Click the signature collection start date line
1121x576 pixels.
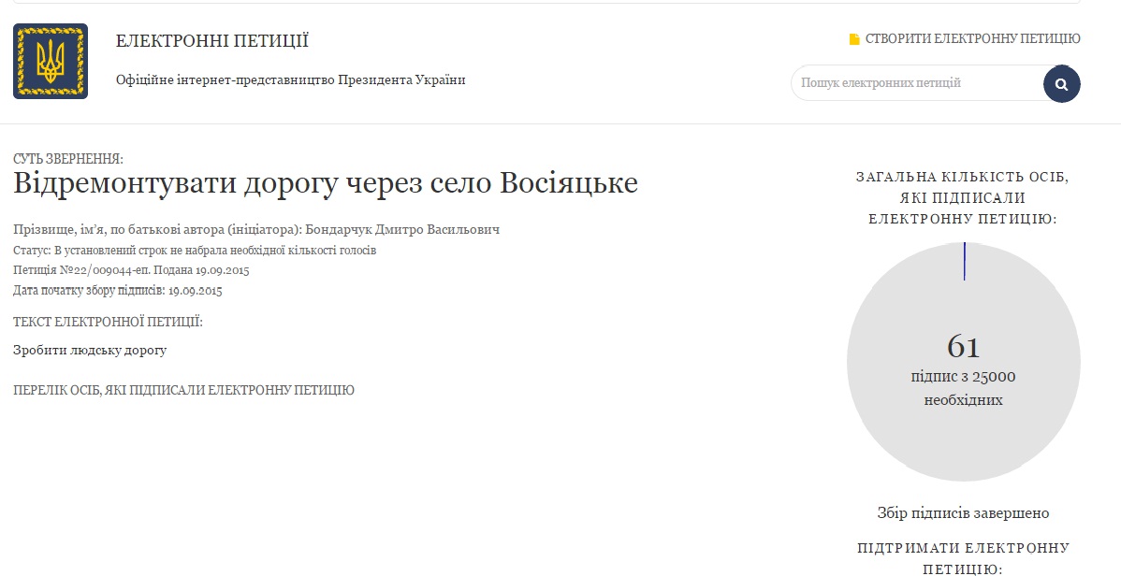(x=117, y=291)
